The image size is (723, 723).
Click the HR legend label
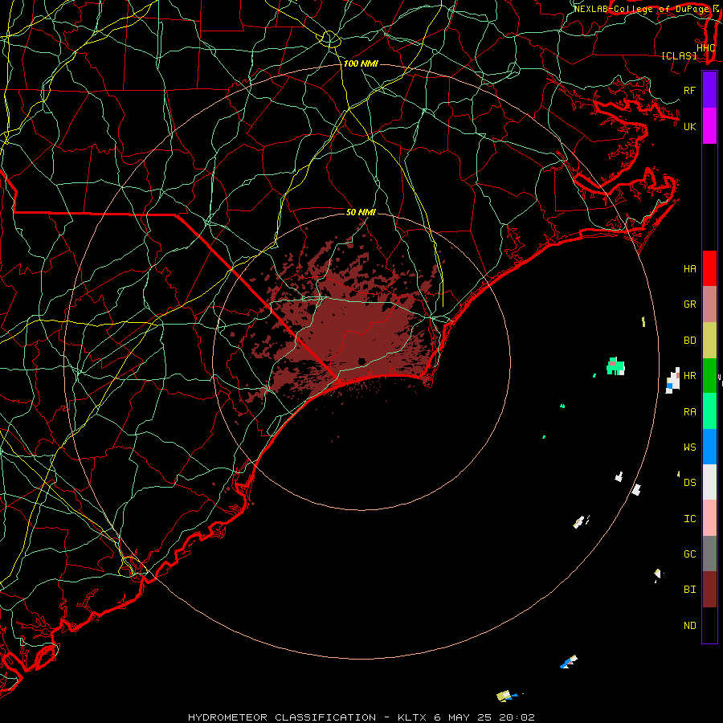click(x=689, y=376)
